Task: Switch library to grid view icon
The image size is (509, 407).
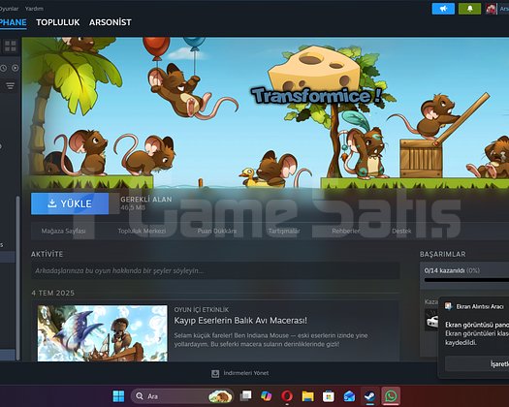Action: [x=11, y=47]
